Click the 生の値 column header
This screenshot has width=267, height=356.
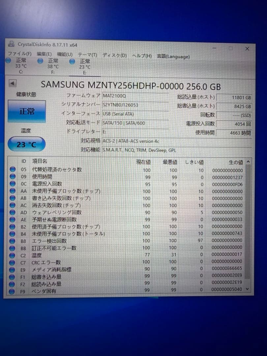tap(236, 162)
